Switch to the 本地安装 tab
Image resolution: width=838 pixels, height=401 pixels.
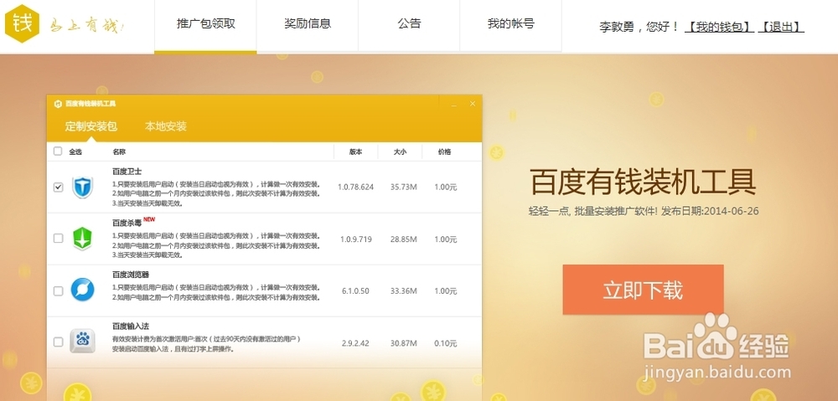pos(166,126)
